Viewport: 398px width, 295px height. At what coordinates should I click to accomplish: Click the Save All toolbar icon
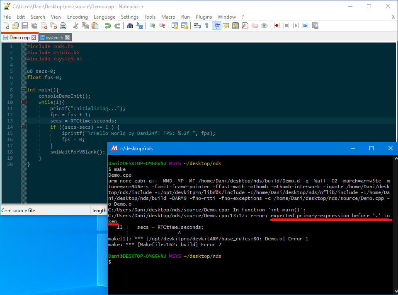[34, 26]
